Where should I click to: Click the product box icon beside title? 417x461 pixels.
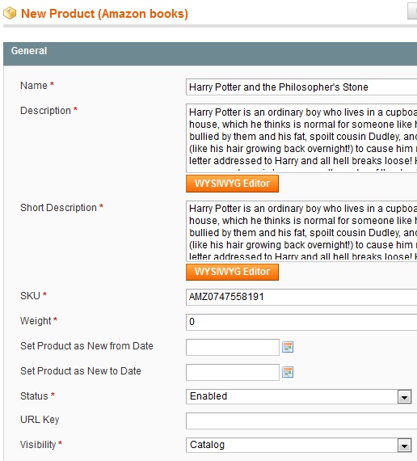[x=10, y=13]
